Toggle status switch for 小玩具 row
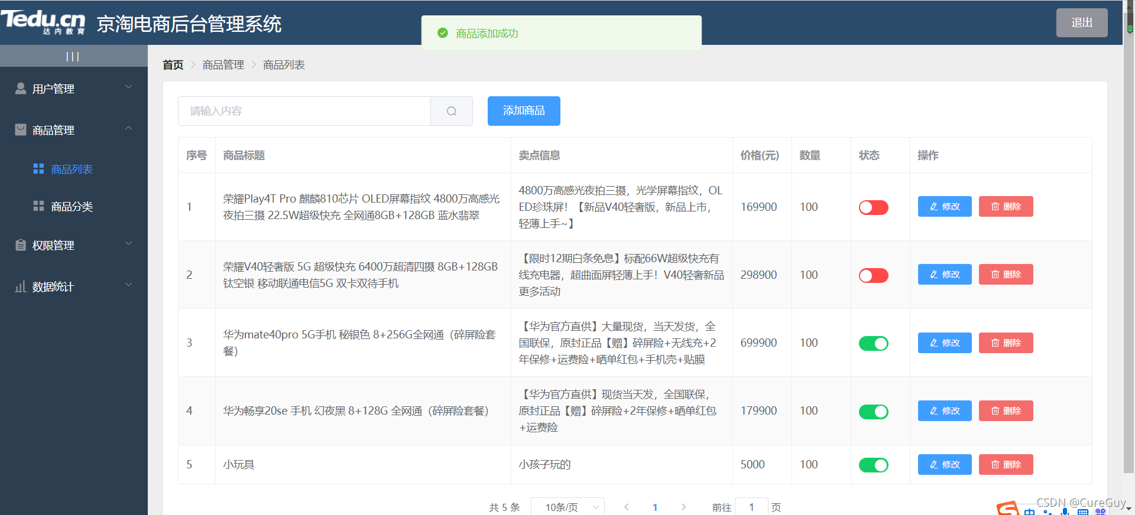Viewport: 1135px width, 515px height. pyautogui.click(x=874, y=465)
